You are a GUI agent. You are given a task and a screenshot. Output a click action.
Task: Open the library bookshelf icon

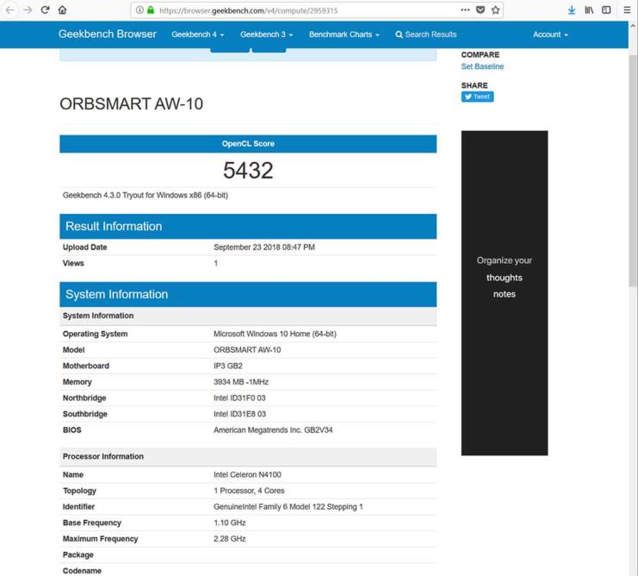pyautogui.click(x=589, y=10)
